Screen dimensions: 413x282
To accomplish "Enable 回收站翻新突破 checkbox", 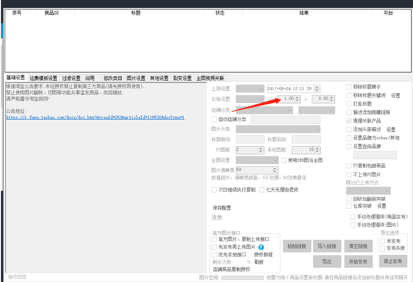I will (349, 199).
